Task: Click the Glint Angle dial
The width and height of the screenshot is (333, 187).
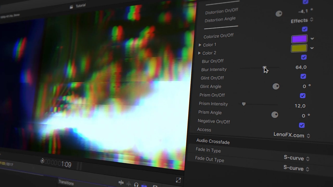Action: (x=276, y=86)
